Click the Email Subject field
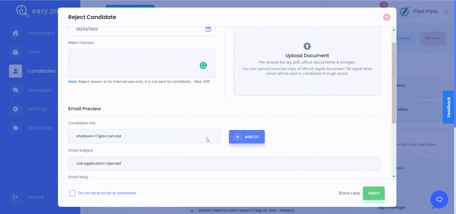This screenshot has width=456, height=214. [x=224, y=163]
